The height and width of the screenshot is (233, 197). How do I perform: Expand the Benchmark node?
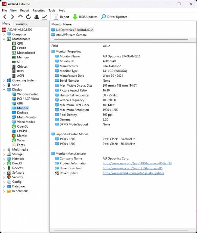pyautogui.click(x=4, y=191)
